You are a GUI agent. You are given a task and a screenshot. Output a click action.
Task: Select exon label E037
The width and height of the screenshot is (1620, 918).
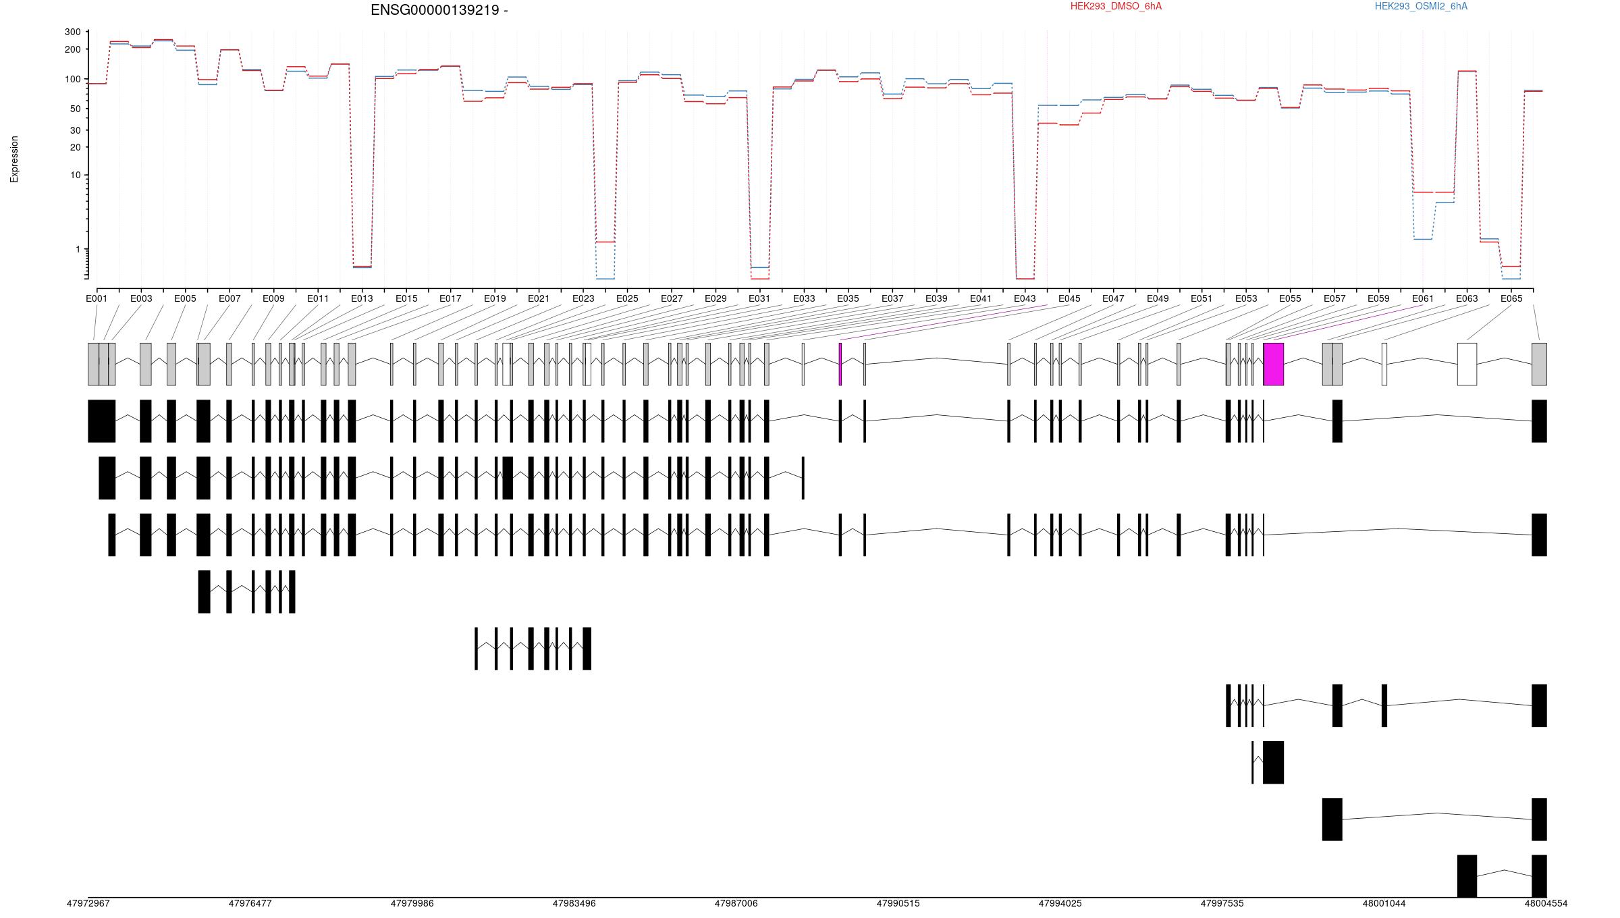[x=892, y=298]
